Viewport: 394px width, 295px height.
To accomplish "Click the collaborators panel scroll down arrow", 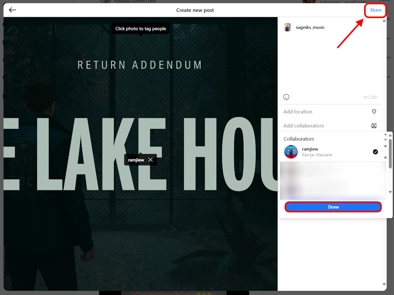I will coord(390,192).
